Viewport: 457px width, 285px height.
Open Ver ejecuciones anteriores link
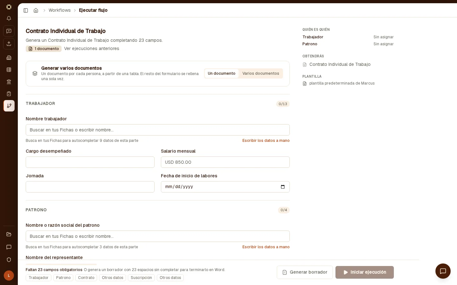pyautogui.click(x=92, y=49)
